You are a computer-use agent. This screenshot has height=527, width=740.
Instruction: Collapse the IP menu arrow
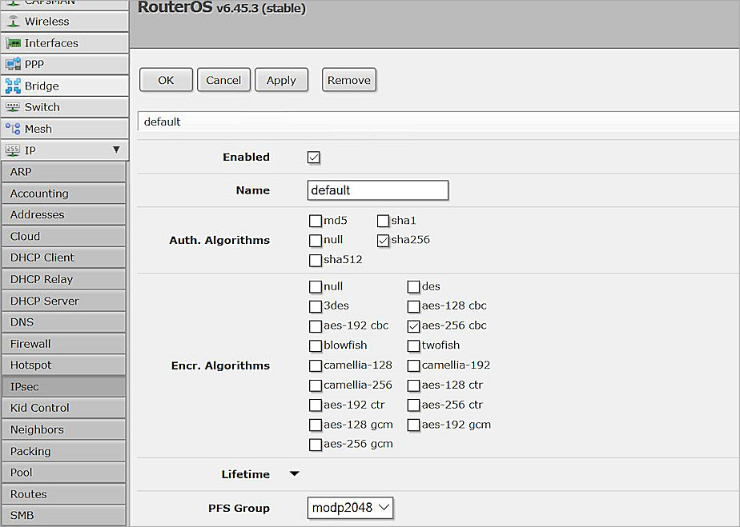tap(117, 150)
